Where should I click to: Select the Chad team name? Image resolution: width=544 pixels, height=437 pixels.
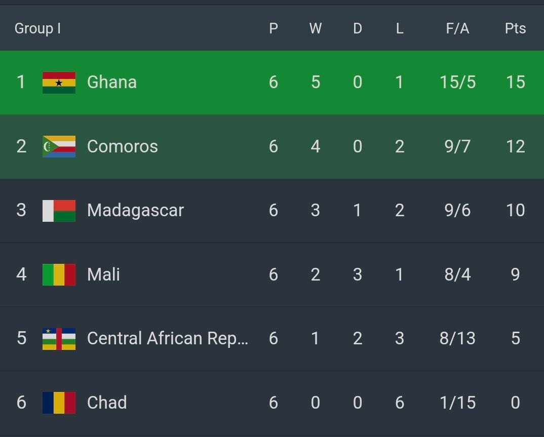pos(106,403)
